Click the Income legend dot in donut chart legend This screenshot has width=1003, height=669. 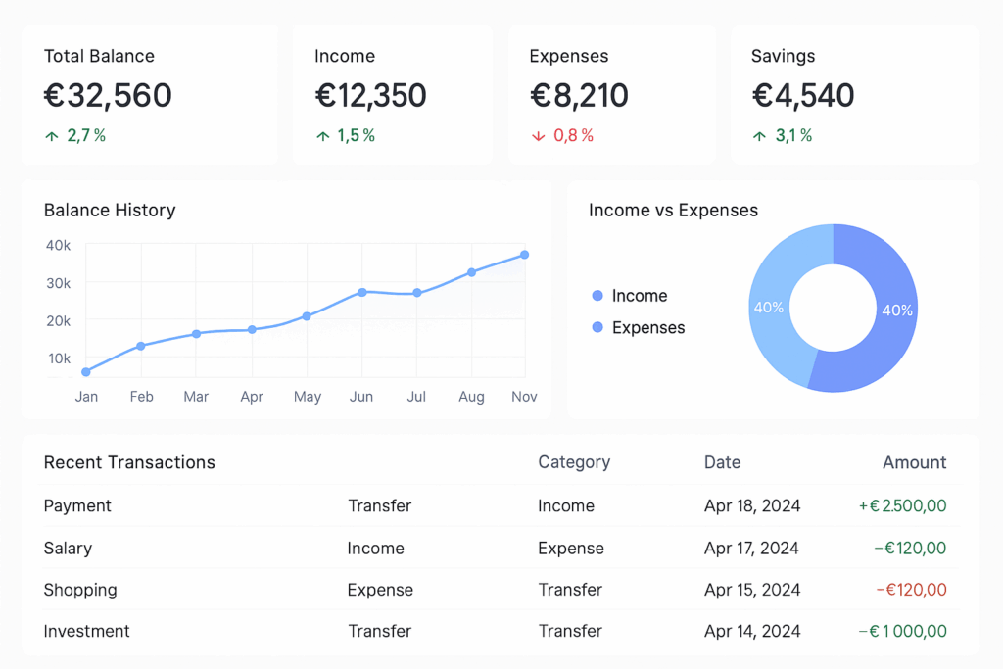[x=597, y=296]
